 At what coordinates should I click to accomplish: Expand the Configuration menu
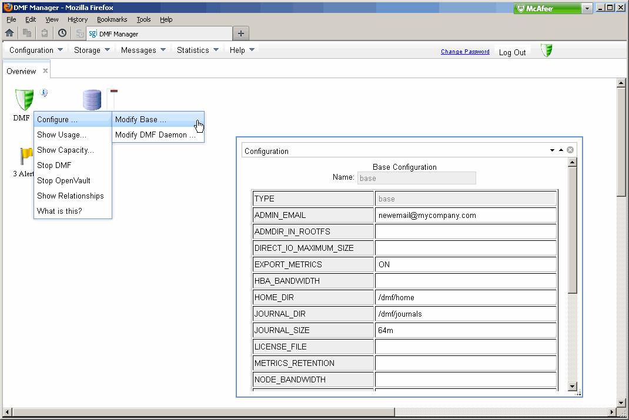tap(36, 50)
